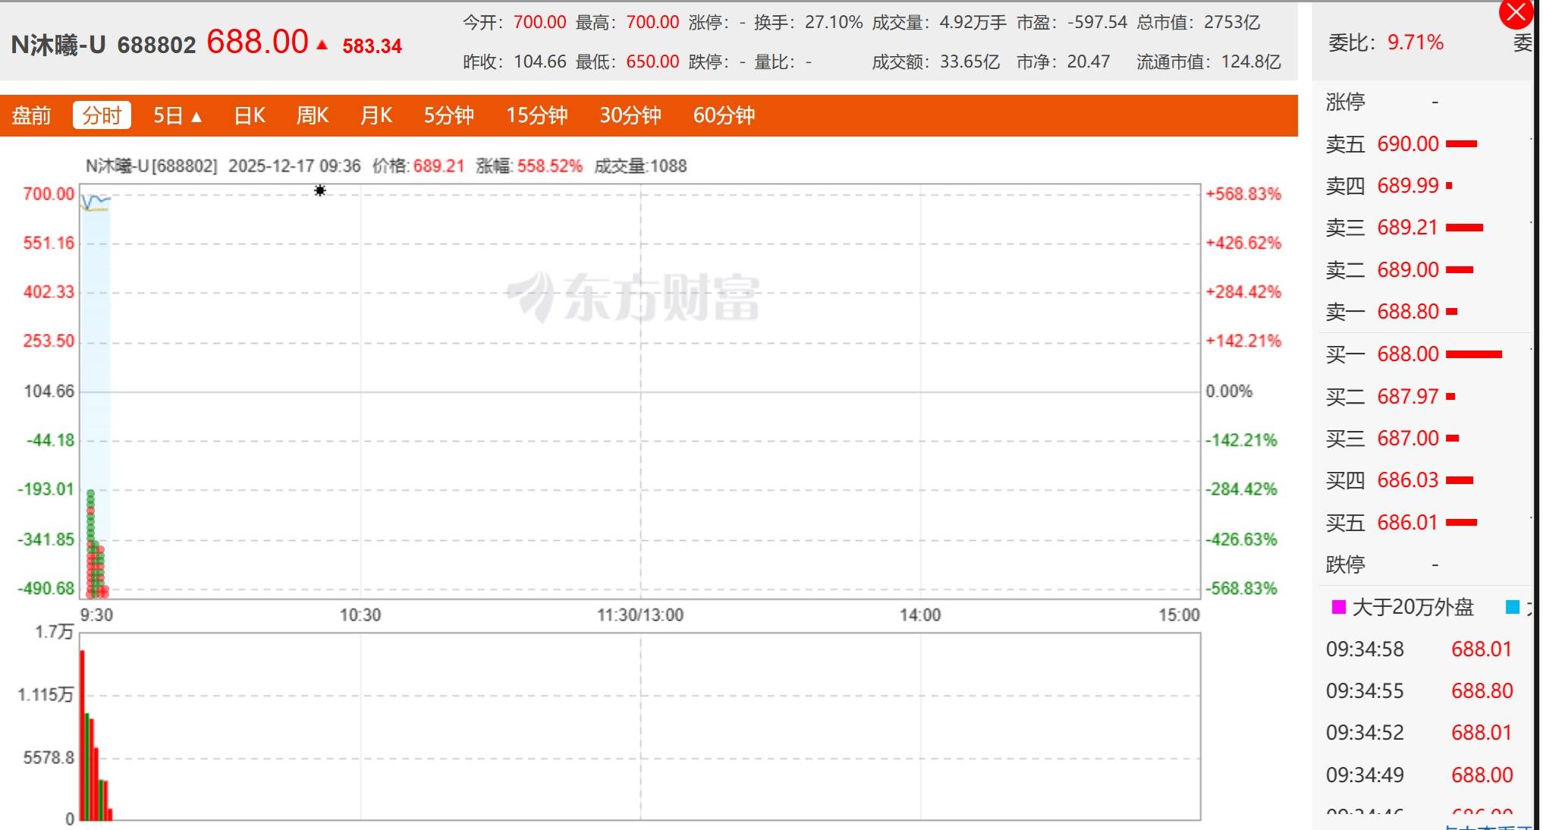Switch to 周K chart view
The image size is (1543, 830).
pyautogui.click(x=312, y=115)
